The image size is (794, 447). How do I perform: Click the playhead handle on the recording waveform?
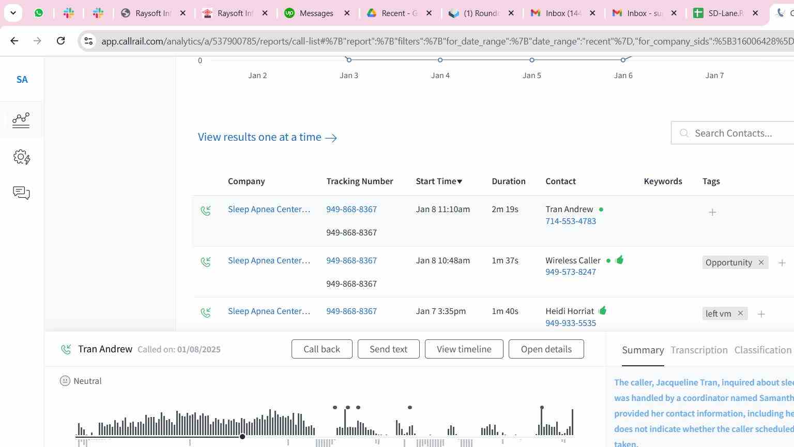[x=242, y=437]
